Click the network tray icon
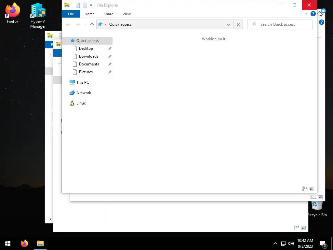This screenshot has height=250, width=333. click(283, 243)
